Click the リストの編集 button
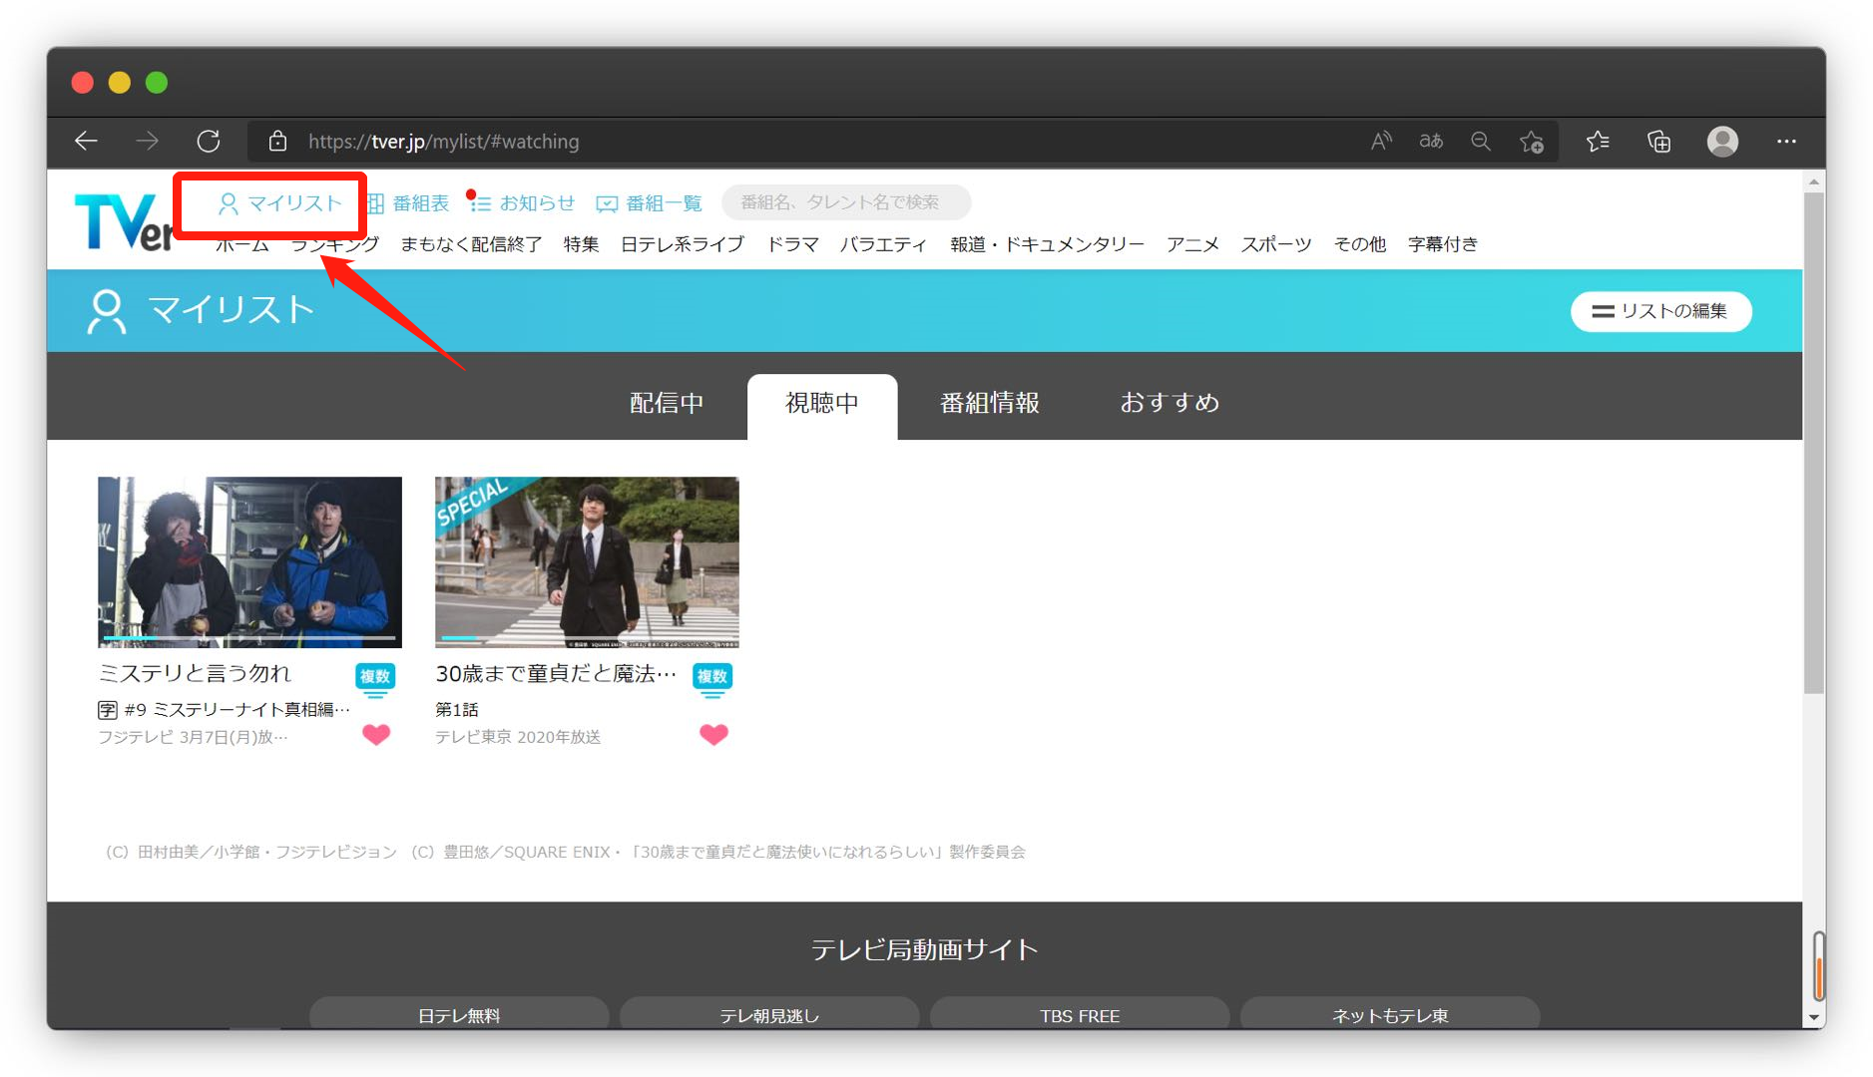The width and height of the screenshot is (1873, 1077). pos(1660,311)
